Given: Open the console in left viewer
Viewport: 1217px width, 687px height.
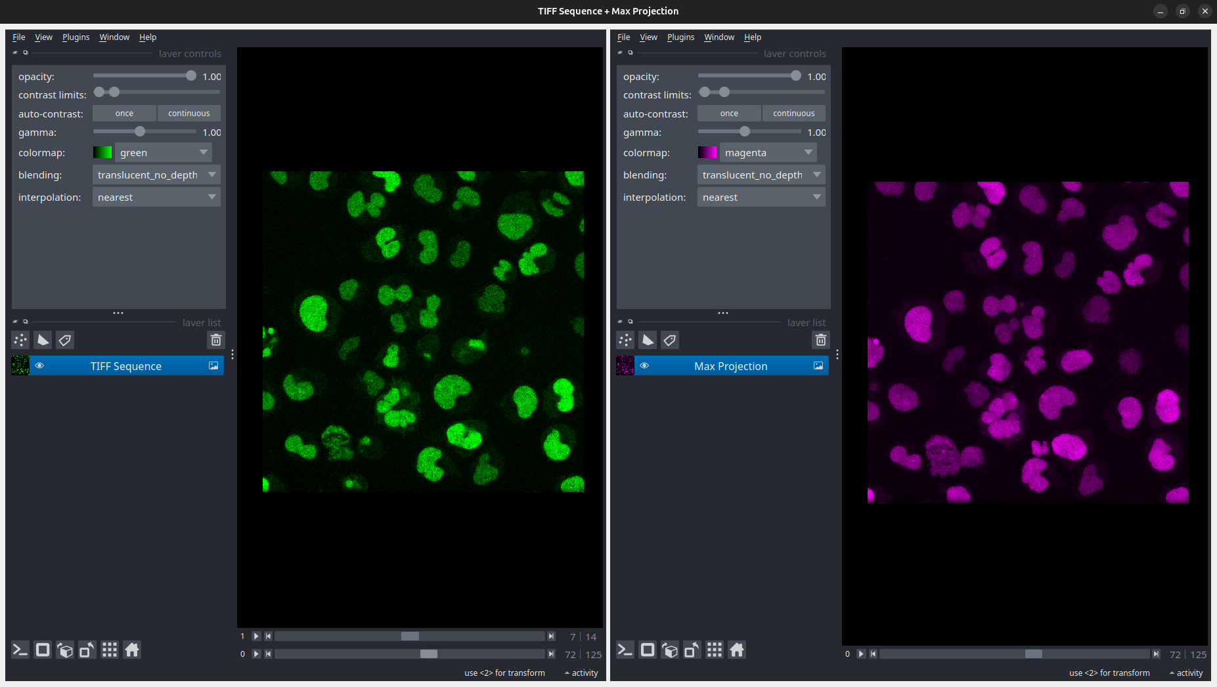Looking at the screenshot, I should point(20,650).
